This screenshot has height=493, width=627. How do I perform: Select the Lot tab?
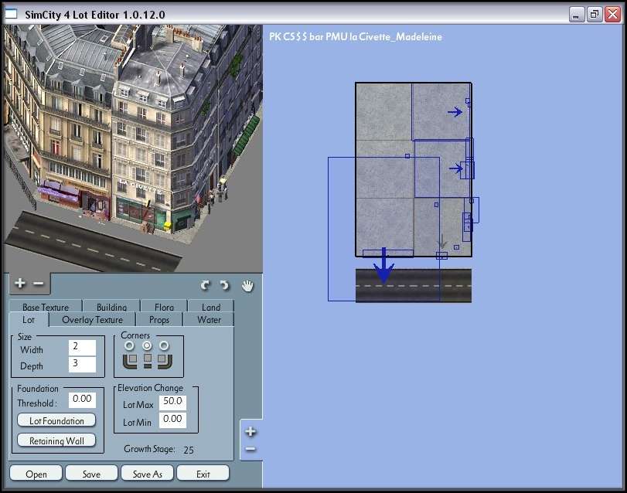[x=29, y=320]
